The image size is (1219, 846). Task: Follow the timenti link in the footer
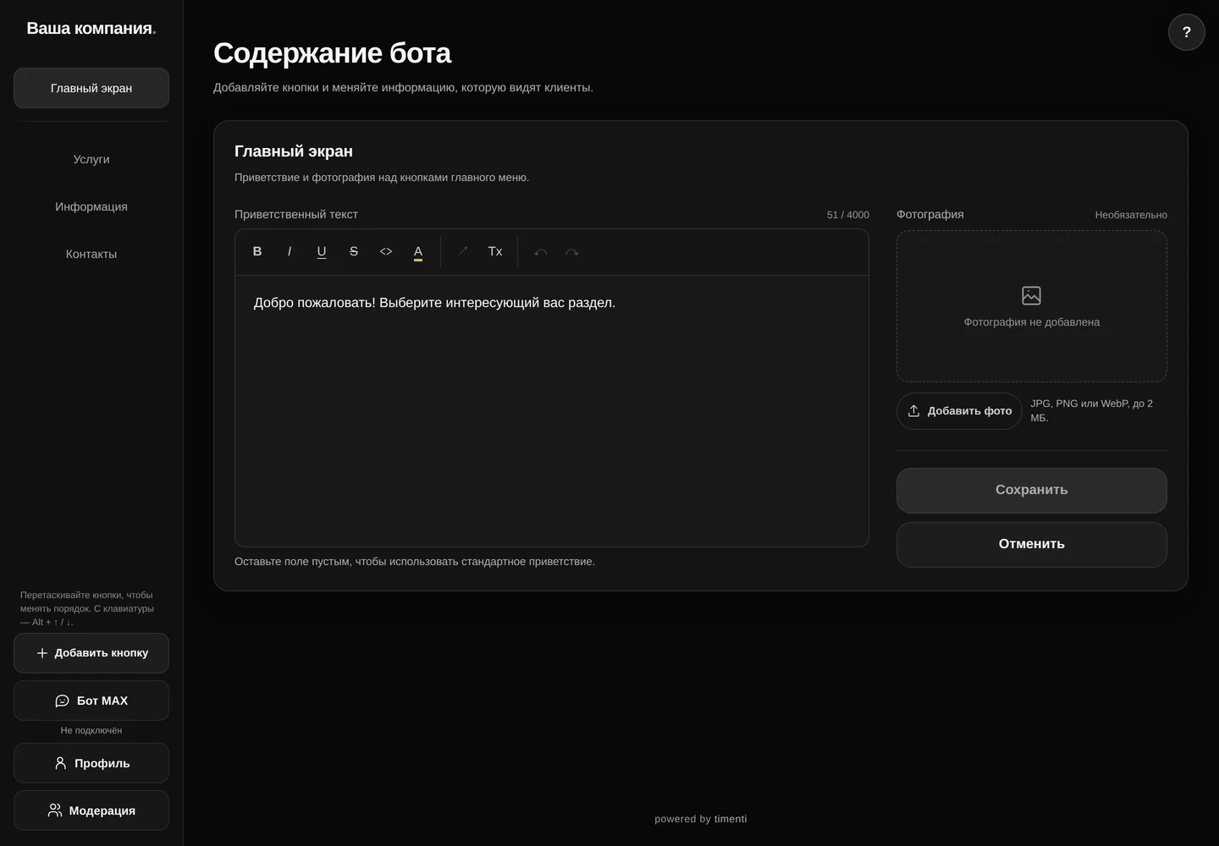[x=731, y=819]
